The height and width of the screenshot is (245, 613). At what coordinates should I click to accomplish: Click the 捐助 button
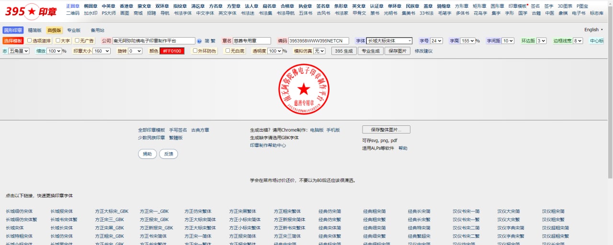pos(147,154)
